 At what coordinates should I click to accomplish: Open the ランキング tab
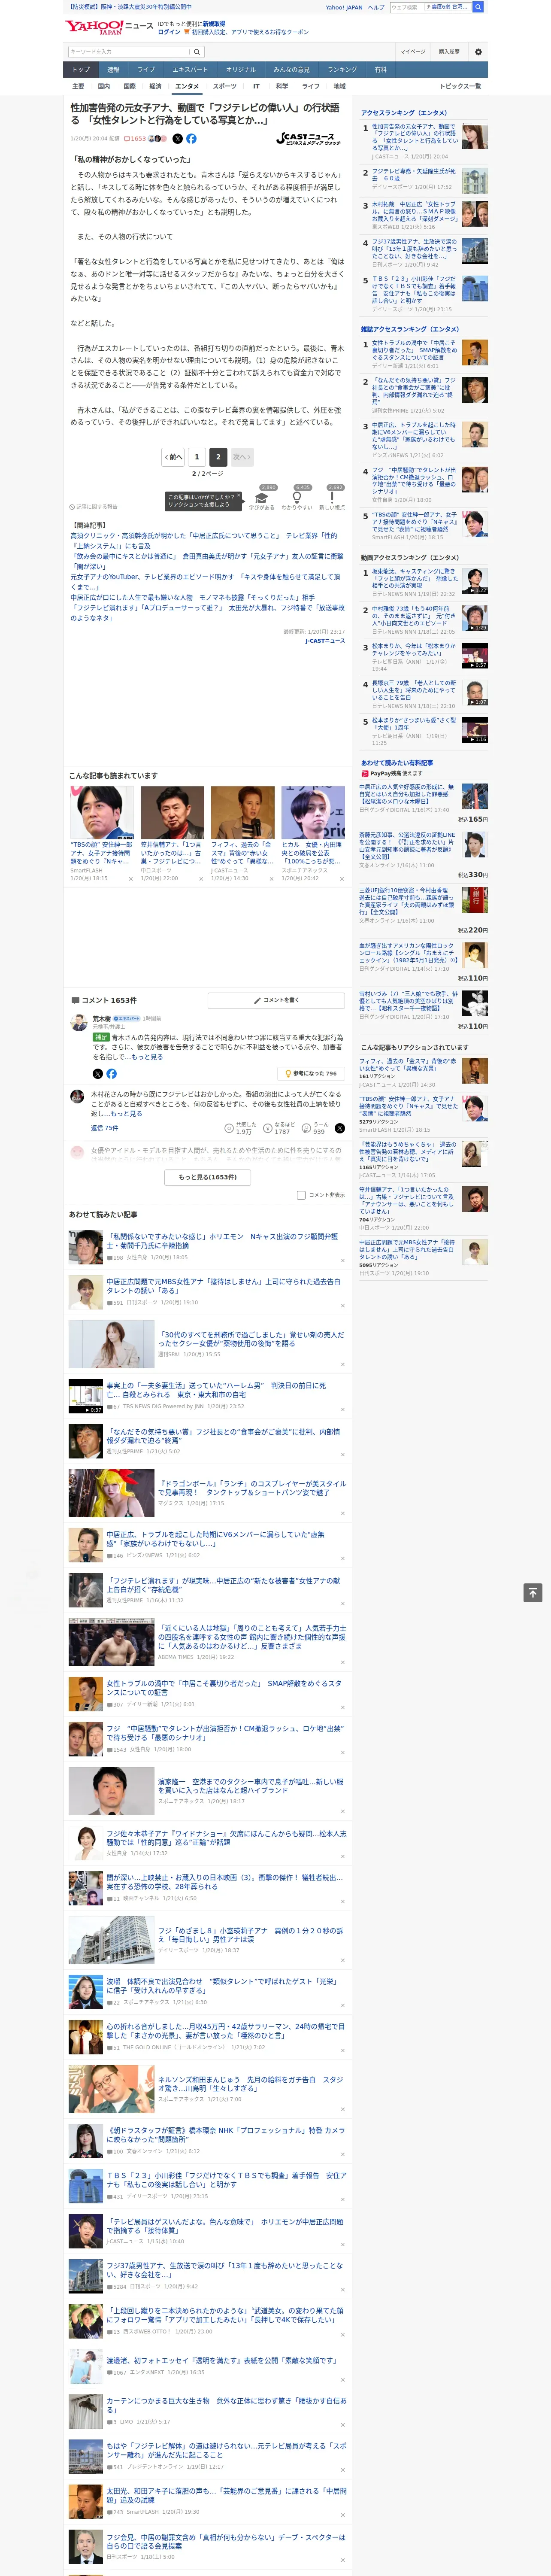[342, 70]
